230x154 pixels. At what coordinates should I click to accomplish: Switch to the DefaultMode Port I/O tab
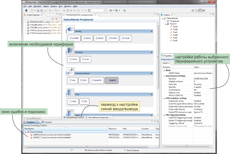tap(75, 118)
